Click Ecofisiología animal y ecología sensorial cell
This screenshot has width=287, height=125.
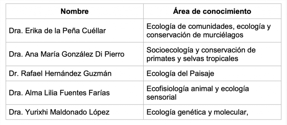(x=212, y=93)
